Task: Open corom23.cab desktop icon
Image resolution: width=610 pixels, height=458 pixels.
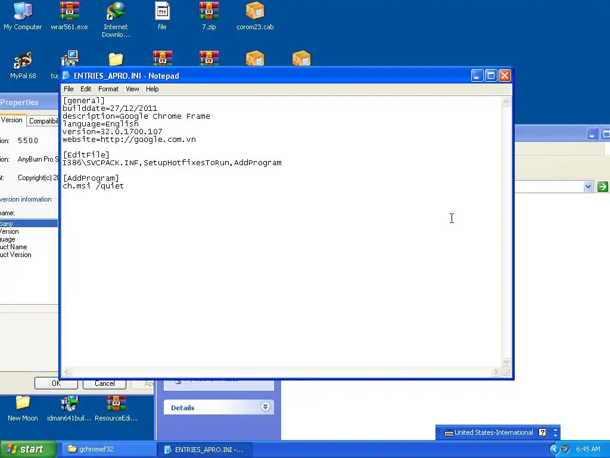Action: (x=255, y=16)
